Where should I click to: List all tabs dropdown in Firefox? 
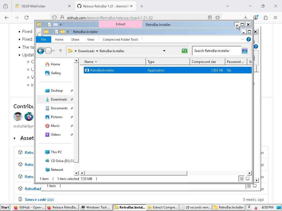click(x=227, y=6)
